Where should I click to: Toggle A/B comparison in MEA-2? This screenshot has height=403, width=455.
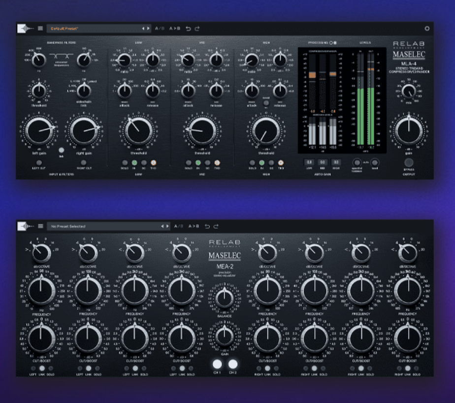point(178,226)
